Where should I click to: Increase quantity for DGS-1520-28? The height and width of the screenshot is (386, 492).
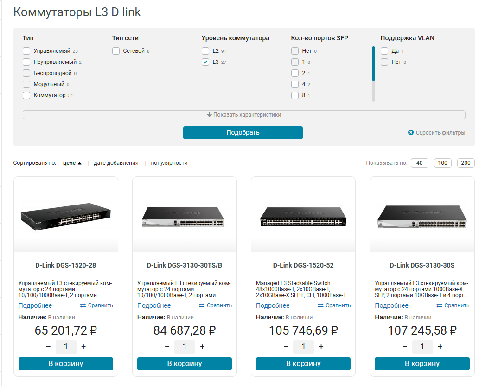(x=83, y=347)
